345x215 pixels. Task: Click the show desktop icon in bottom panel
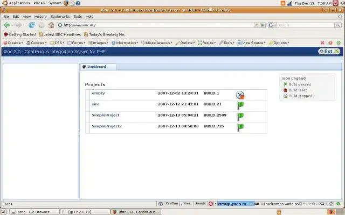pyautogui.click(x=4, y=212)
